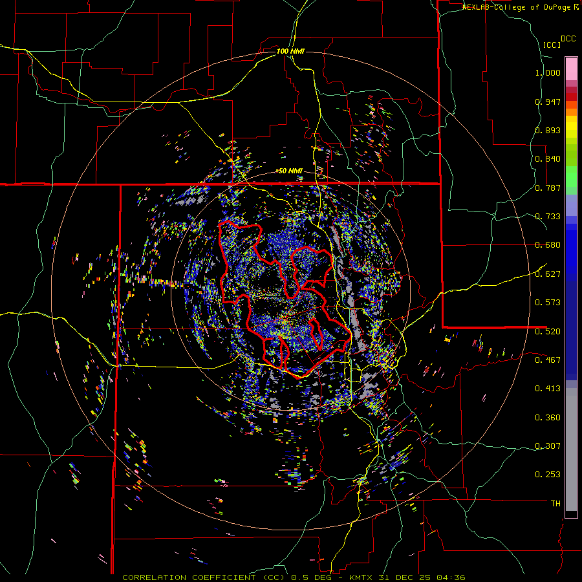Click the 0.573 legend value
Viewport: 582px width, 582px height.
click(548, 303)
